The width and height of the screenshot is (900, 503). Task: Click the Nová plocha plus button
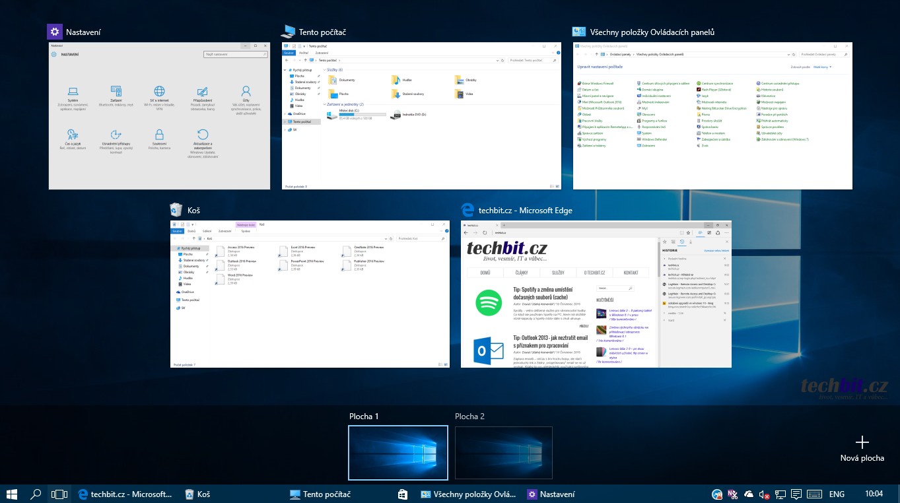862,443
